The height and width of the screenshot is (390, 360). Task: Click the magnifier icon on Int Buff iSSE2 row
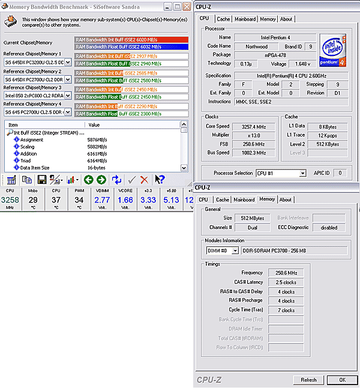tap(10, 132)
